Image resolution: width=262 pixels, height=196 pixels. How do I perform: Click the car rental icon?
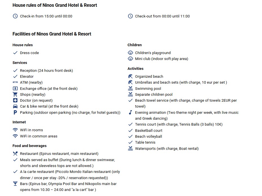point(15,106)
